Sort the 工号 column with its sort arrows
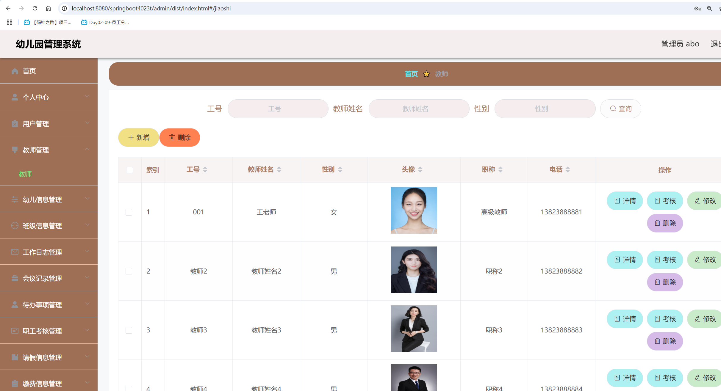Screen dimensions: 721x391 (205, 169)
